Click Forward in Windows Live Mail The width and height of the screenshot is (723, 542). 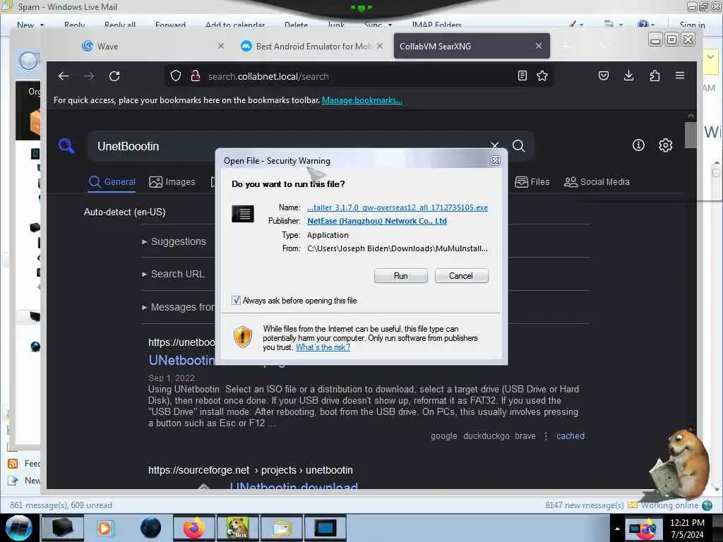coord(171,25)
